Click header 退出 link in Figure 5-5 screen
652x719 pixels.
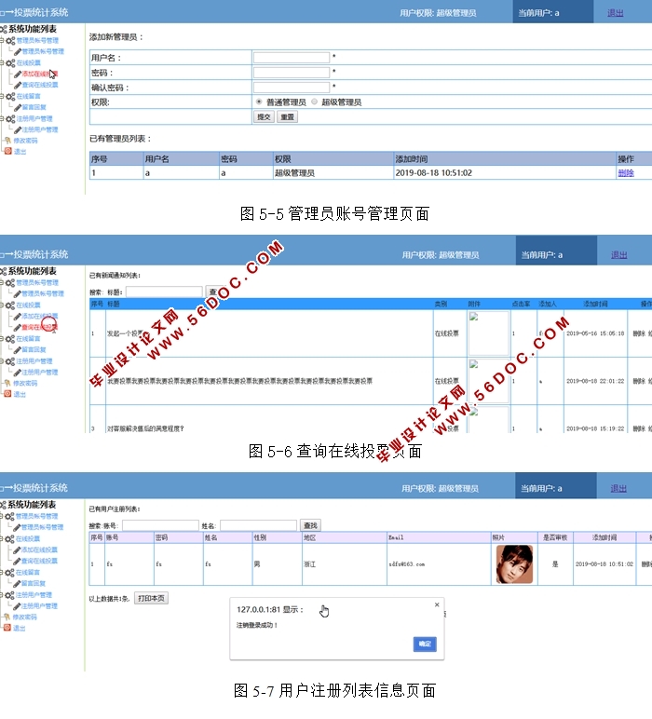(x=616, y=13)
